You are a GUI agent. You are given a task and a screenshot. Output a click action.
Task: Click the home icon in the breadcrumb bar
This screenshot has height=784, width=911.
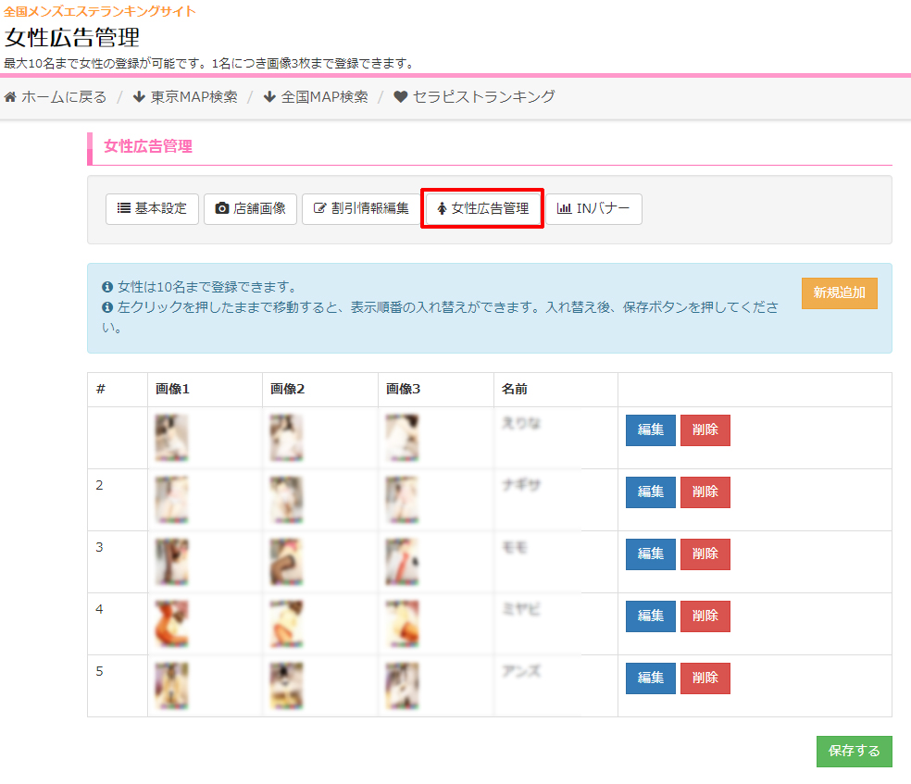[10, 97]
